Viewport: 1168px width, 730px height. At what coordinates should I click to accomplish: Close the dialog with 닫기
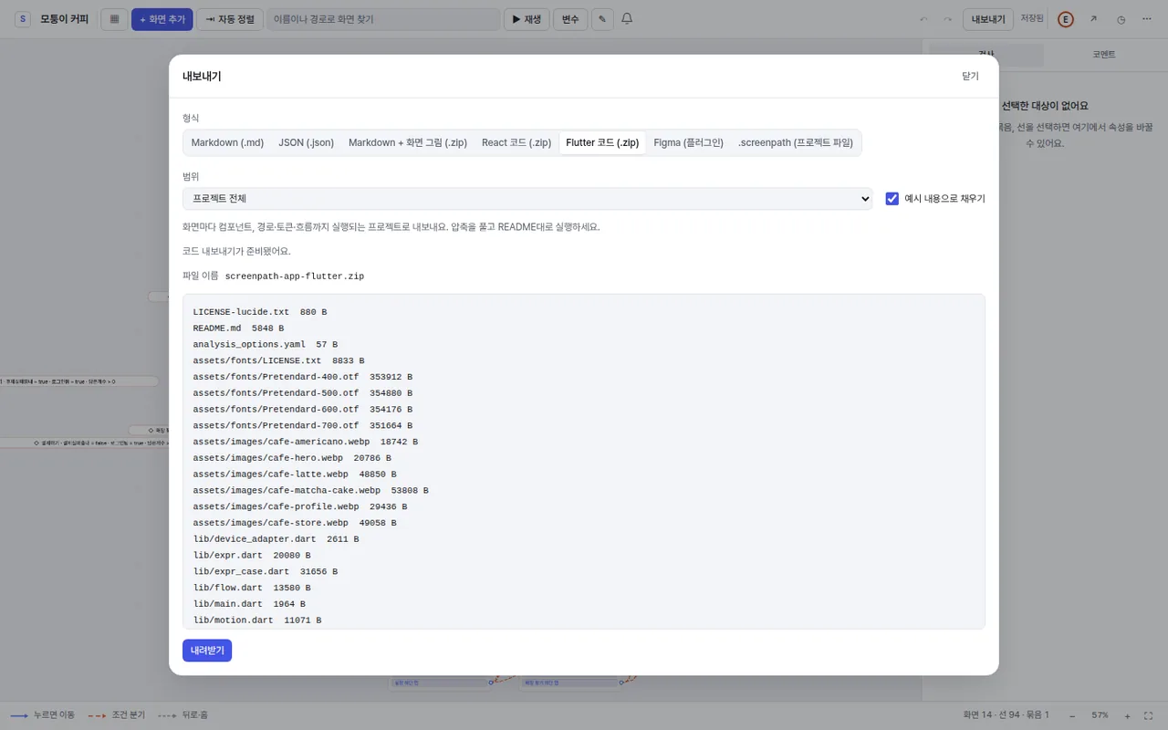tap(970, 77)
